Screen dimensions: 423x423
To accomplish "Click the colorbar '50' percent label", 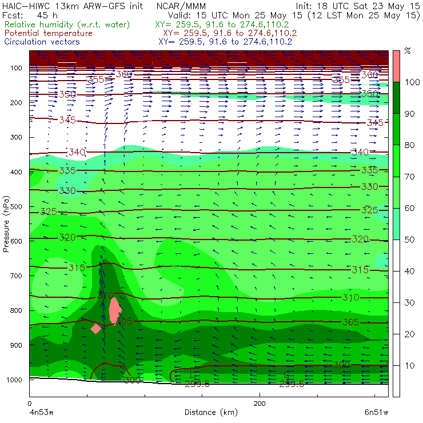I will 409,240.
